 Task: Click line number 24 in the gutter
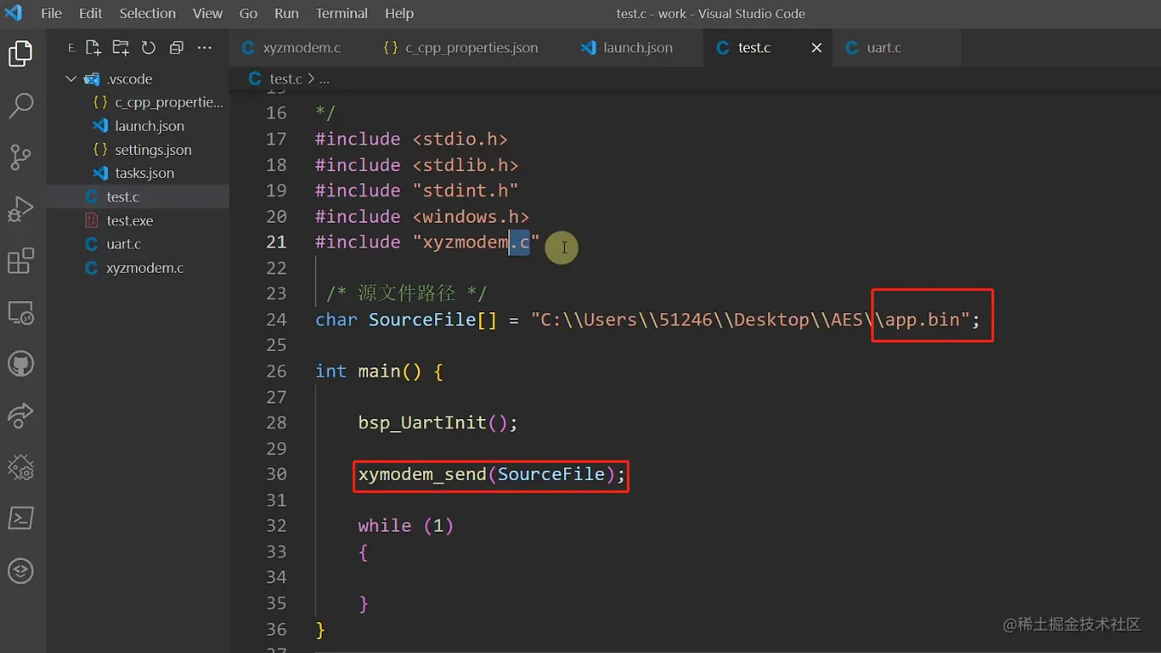click(276, 319)
